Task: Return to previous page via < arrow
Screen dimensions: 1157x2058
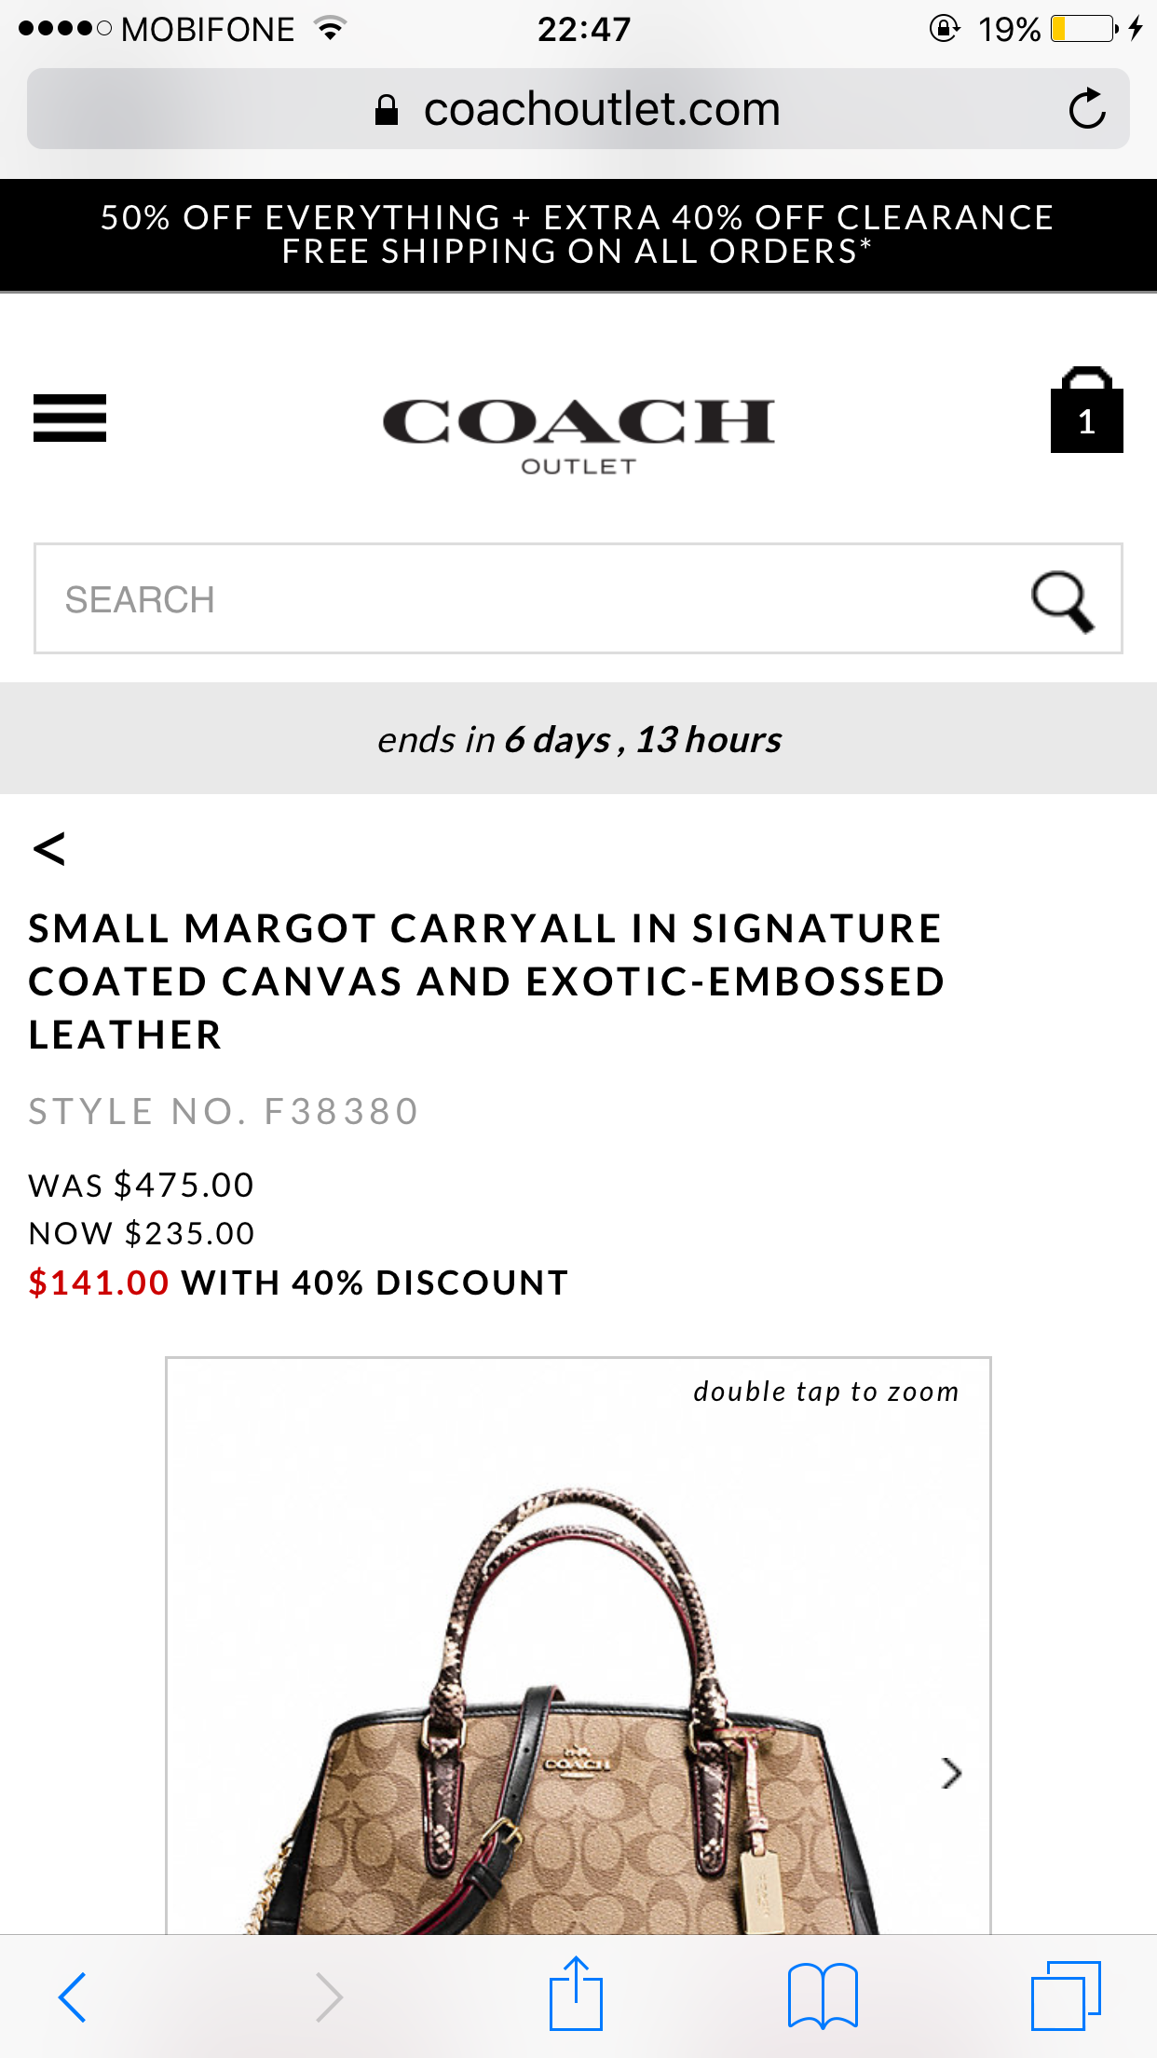Action: 49,848
